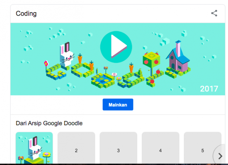228x165 pixels.
Task: Select doodle placeholder number 2
Action: click(76, 148)
